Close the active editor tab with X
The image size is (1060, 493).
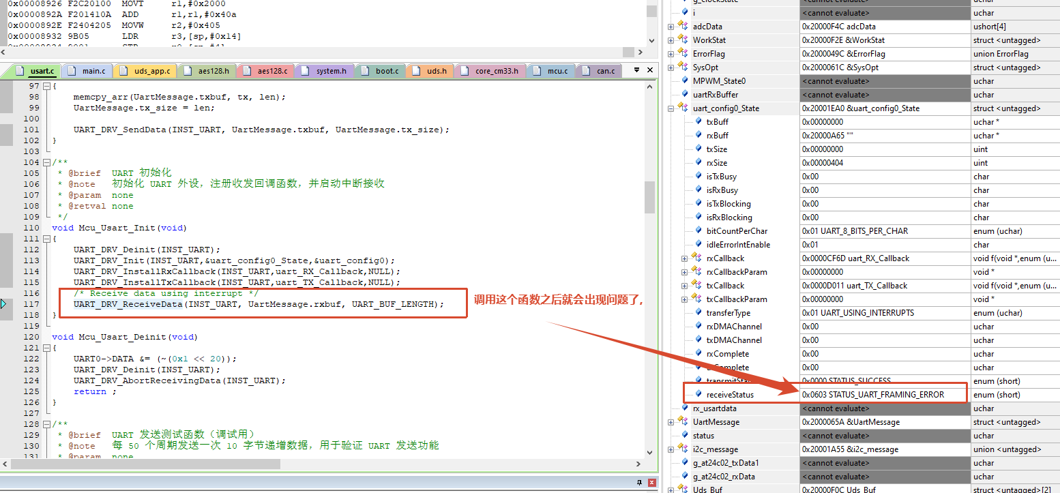tap(649, 70)
